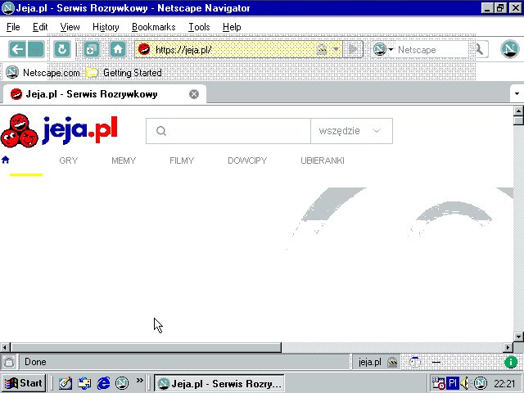Click the volume speaker tray icon
This screenshot has height=393, width=524.
pyautogui.click(x=464, y=383)
